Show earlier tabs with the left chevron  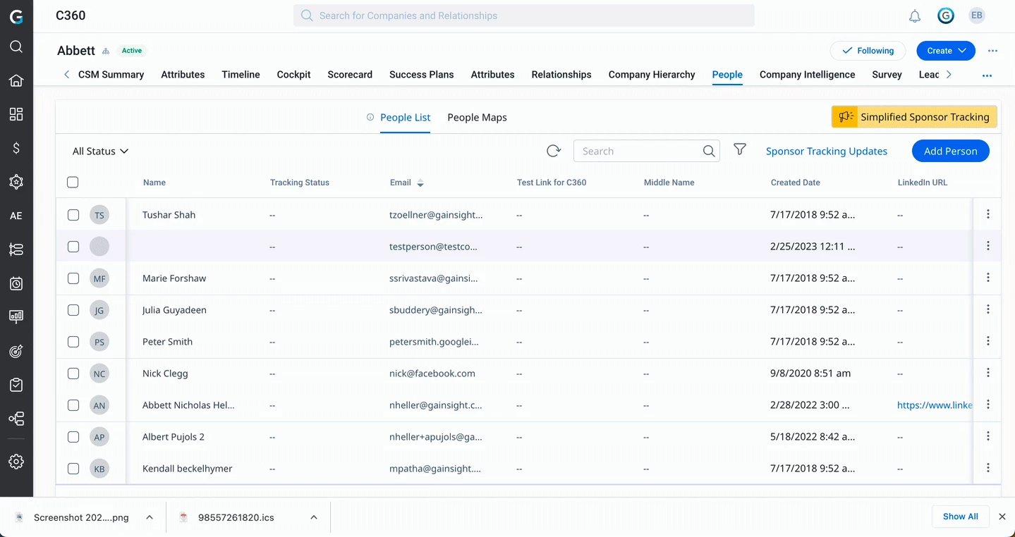[66, 74]
